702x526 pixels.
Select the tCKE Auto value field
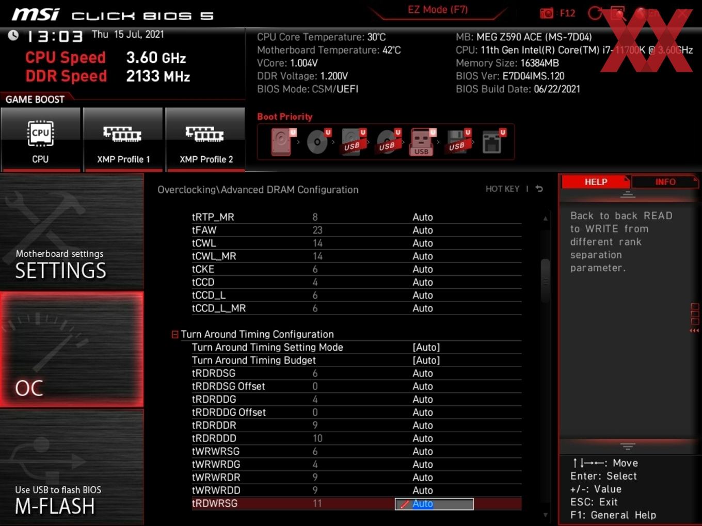pyautogui.click(x=423, y=269)
